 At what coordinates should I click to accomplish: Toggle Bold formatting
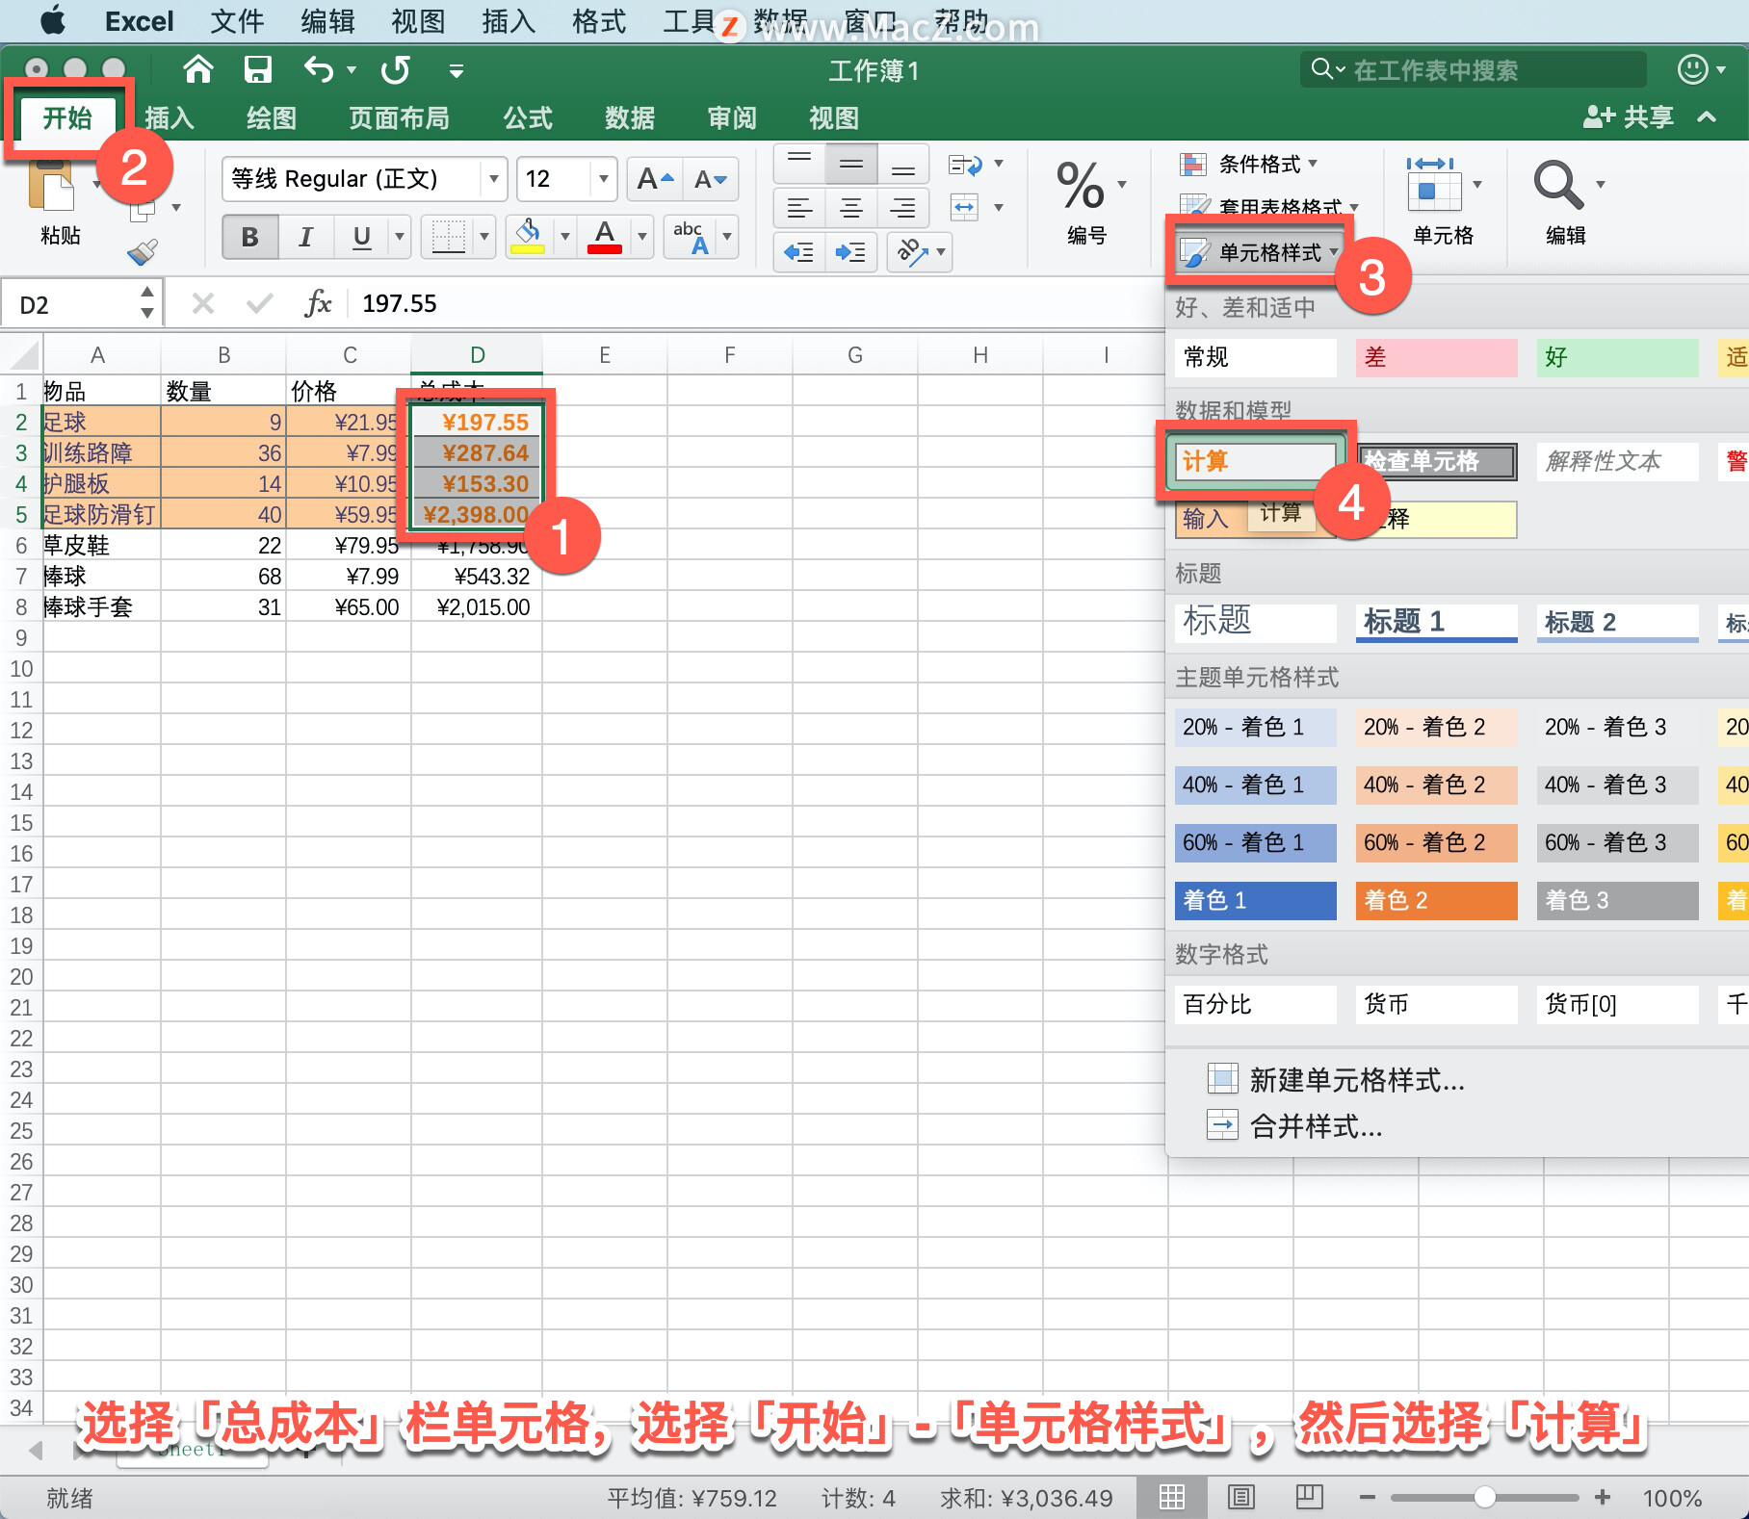(249, 237)
